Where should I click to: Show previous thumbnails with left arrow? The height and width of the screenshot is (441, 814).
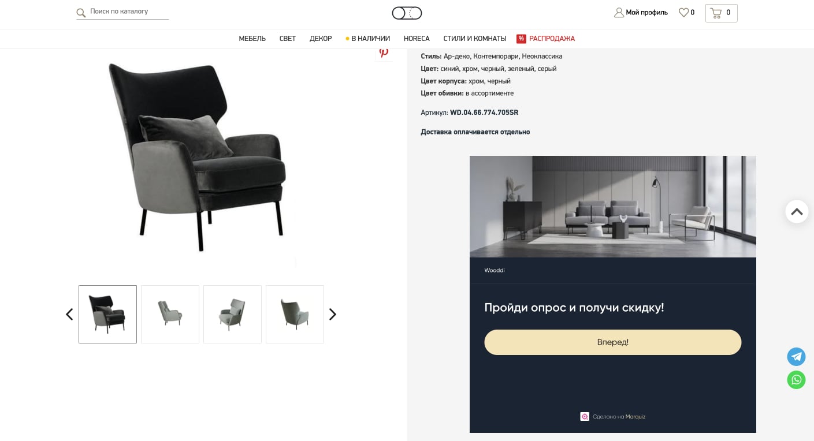coord(69,314)
